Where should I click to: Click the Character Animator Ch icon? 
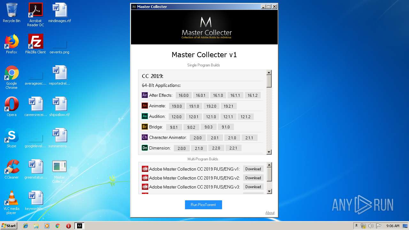(145, 137)
